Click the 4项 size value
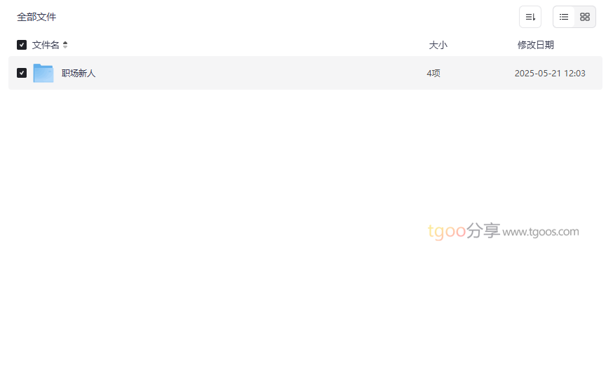 (x=433, y=73)
